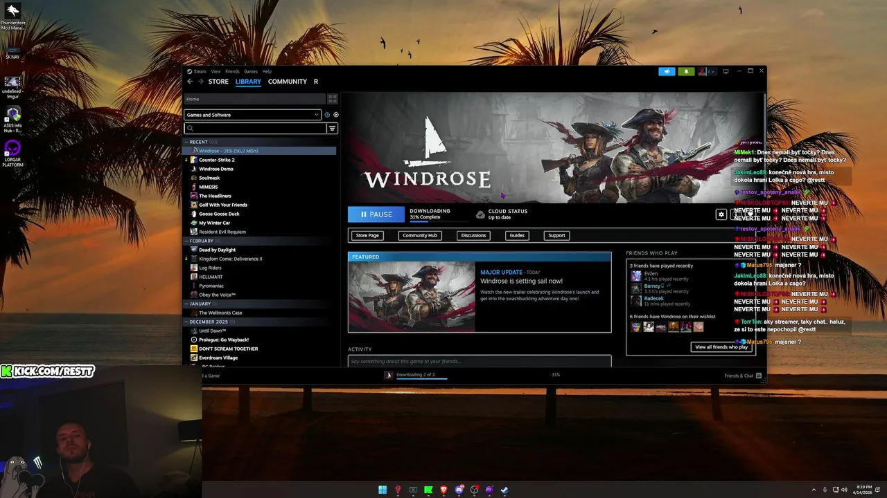Open the Help menu
887x498 pixels.
[x=267, y=71]
